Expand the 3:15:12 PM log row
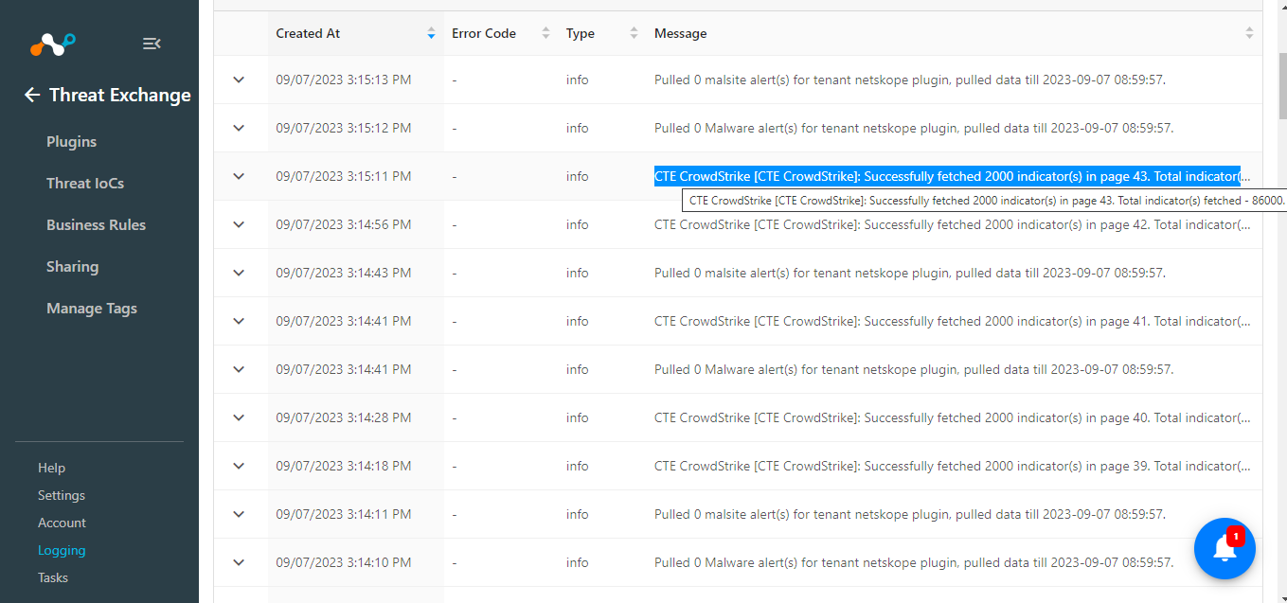1287x603 pixels. click(239, 128)
